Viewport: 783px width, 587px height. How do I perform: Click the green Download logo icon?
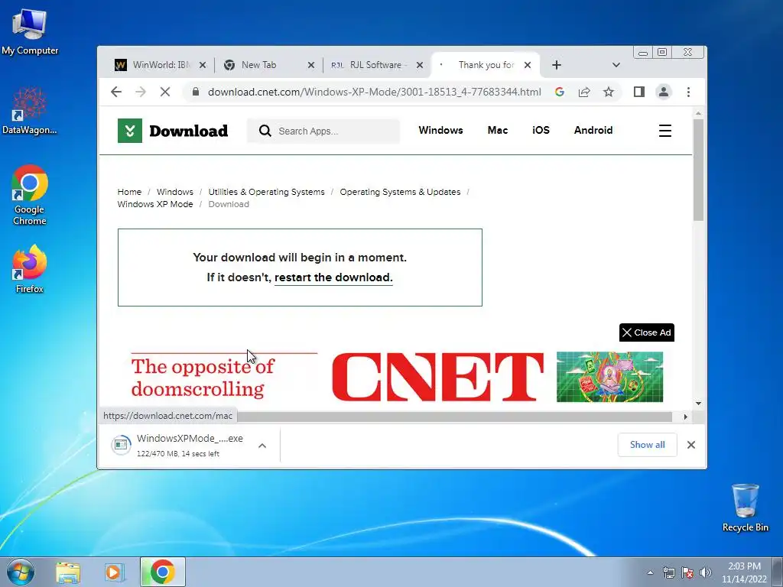click(130, 131)
